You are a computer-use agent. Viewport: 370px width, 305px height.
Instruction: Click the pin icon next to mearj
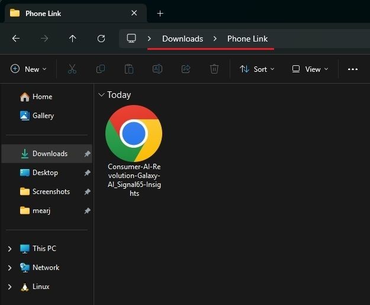point(87,211)
